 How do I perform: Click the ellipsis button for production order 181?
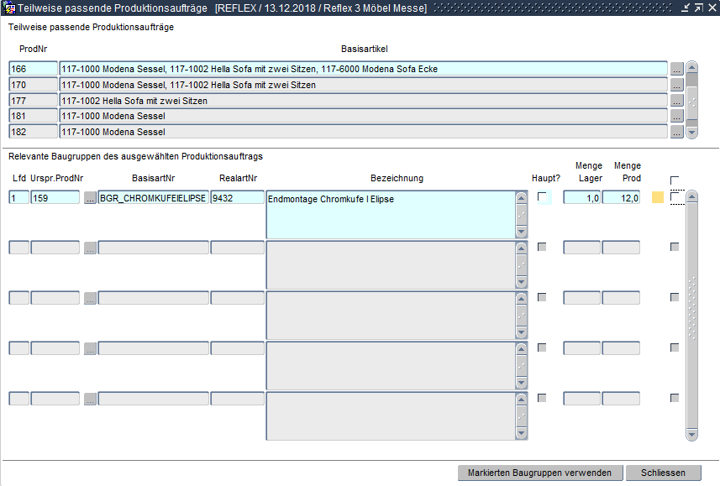point(676,116)
